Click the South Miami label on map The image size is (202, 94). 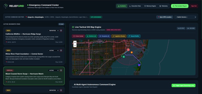pos(97,68)
